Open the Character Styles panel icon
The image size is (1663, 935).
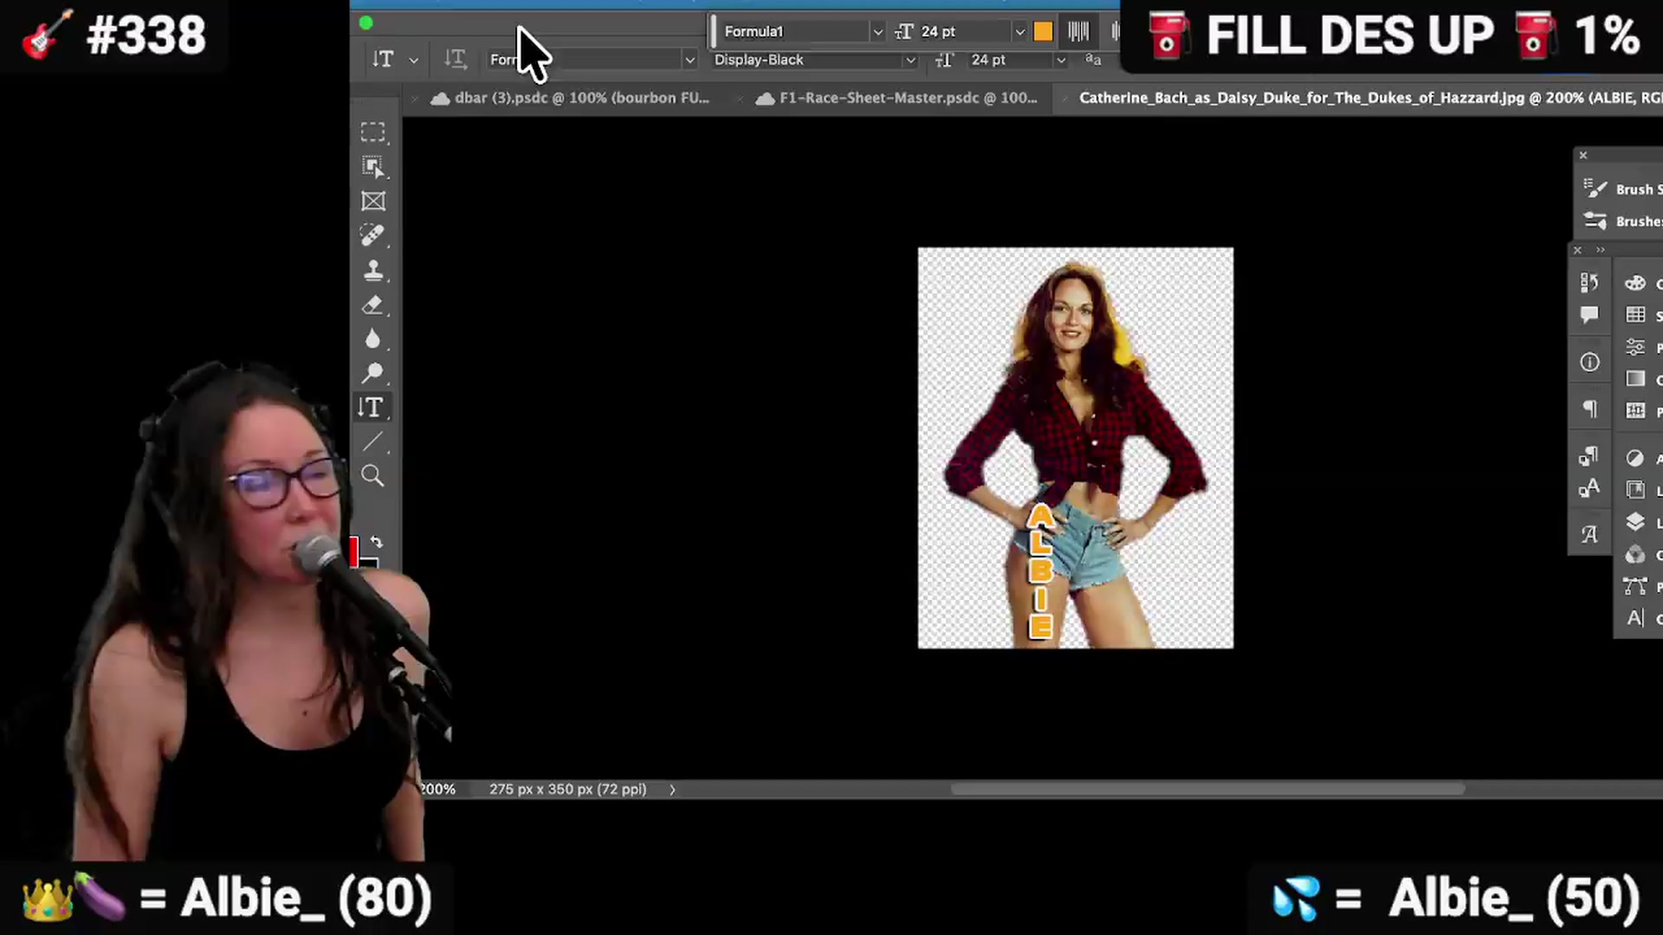(1589, 489)
